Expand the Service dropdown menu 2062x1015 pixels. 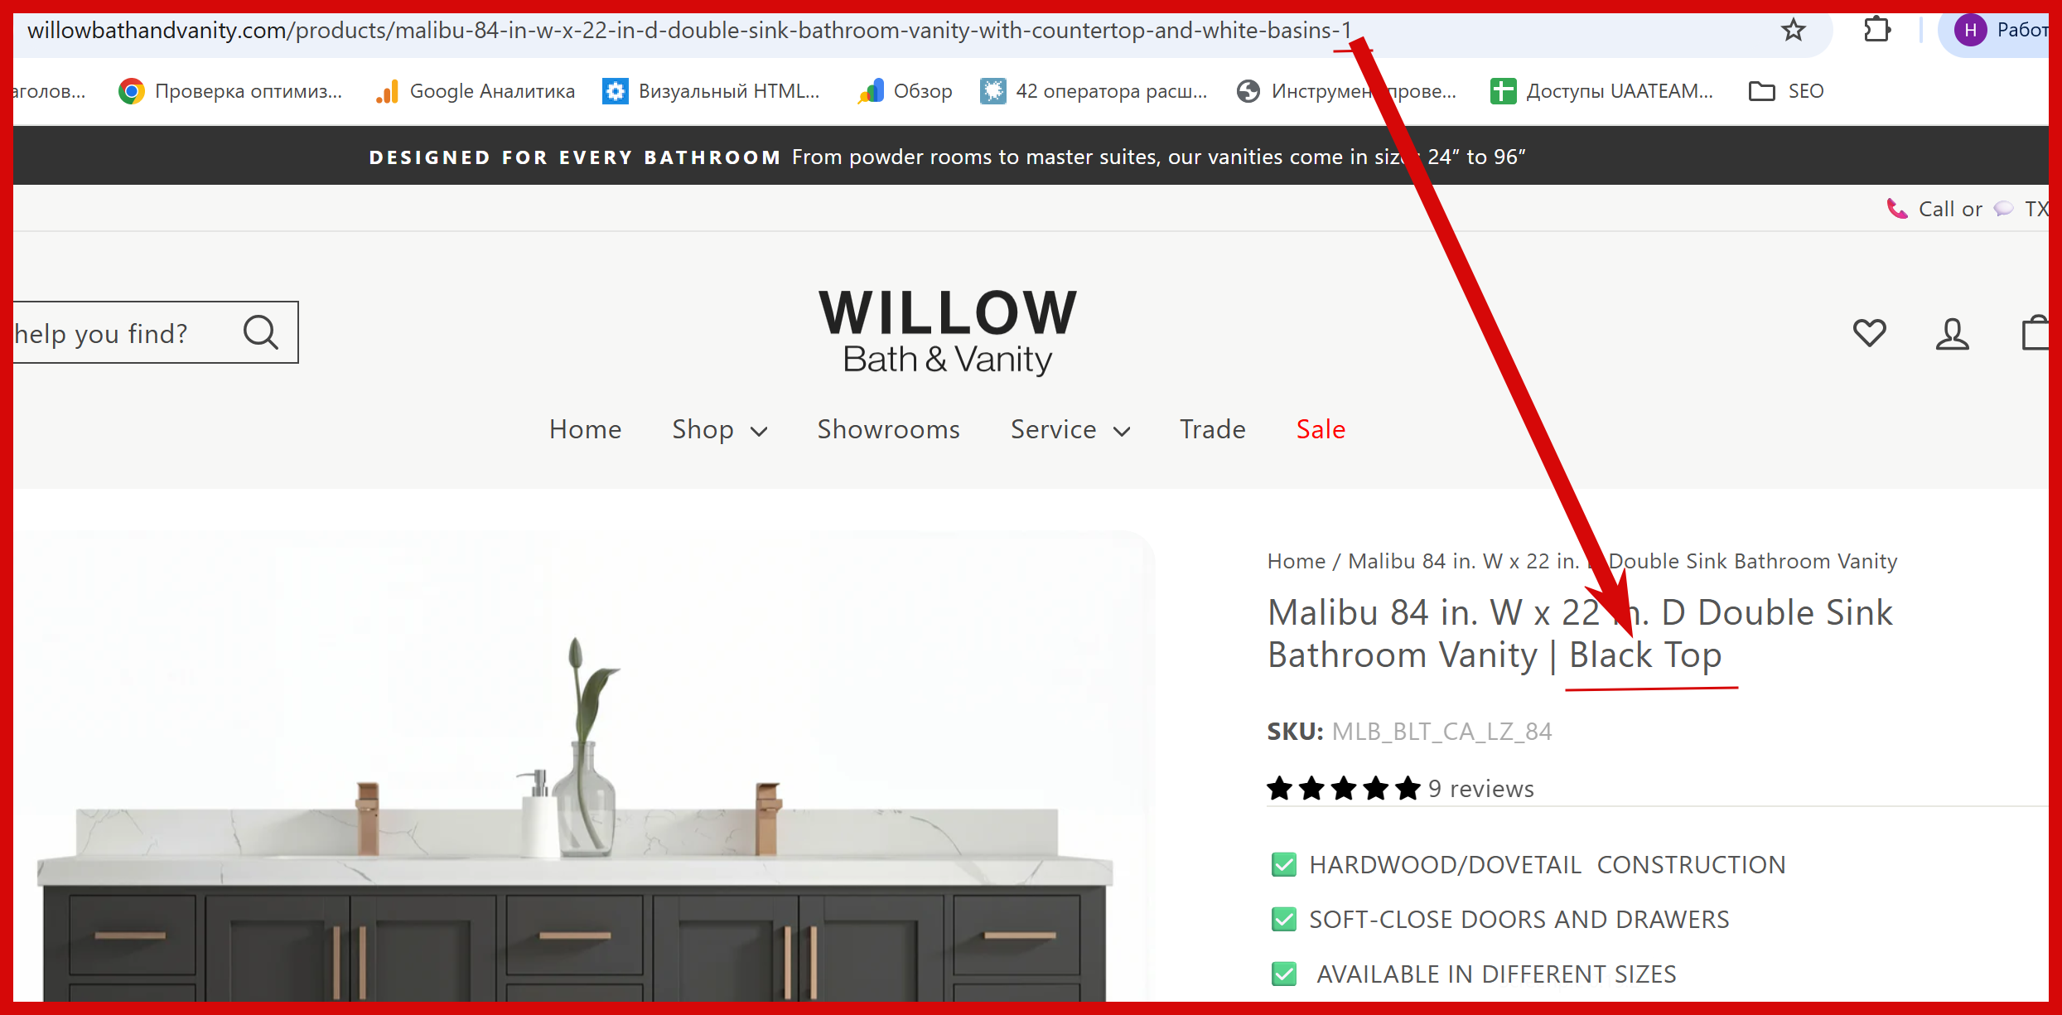click(1070, 429)
